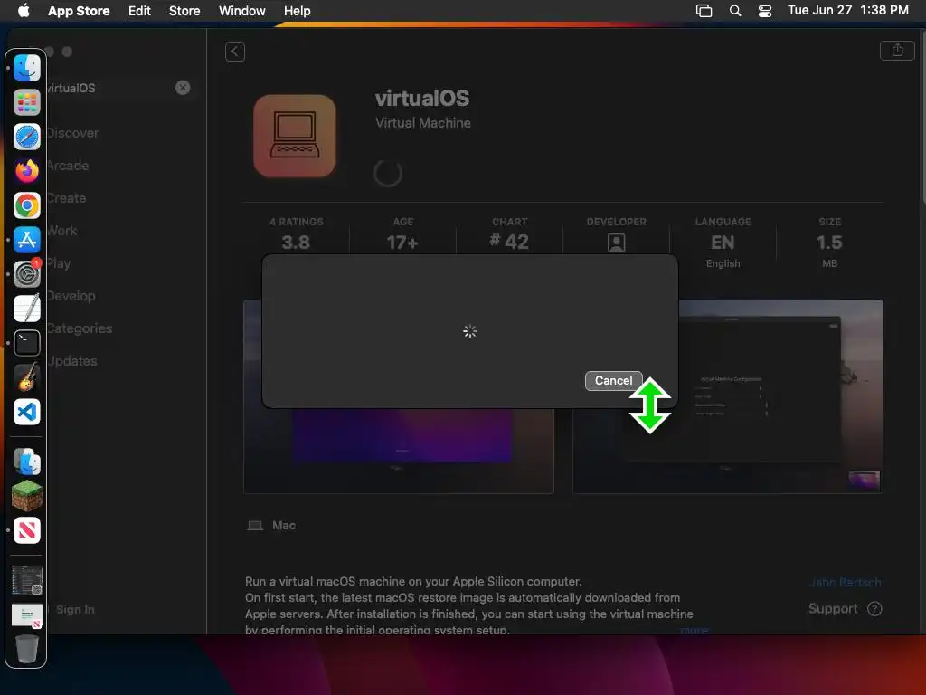The image size is (926, 695).
Task: Clear the virtualOS search field
Action: point(183,88)
